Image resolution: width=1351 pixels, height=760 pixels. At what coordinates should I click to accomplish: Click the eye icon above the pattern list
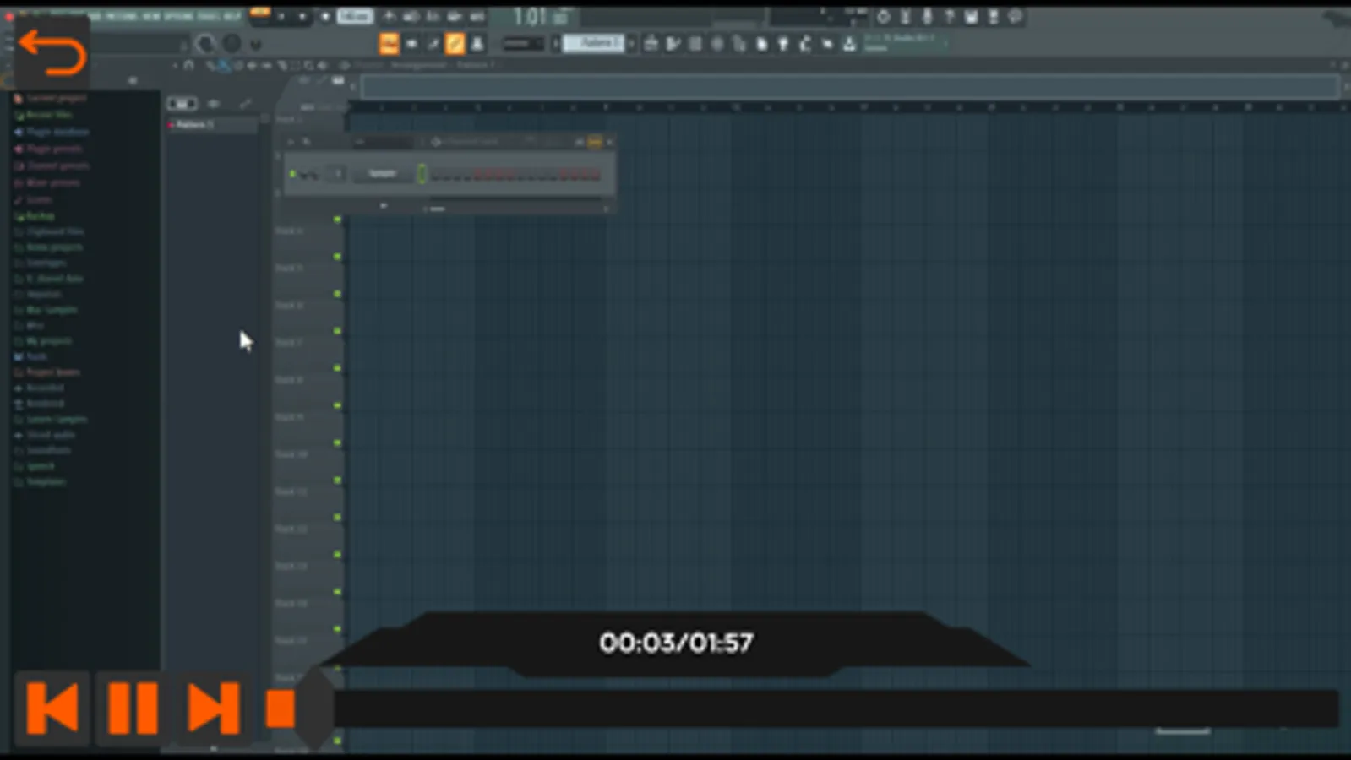[214, 103]
